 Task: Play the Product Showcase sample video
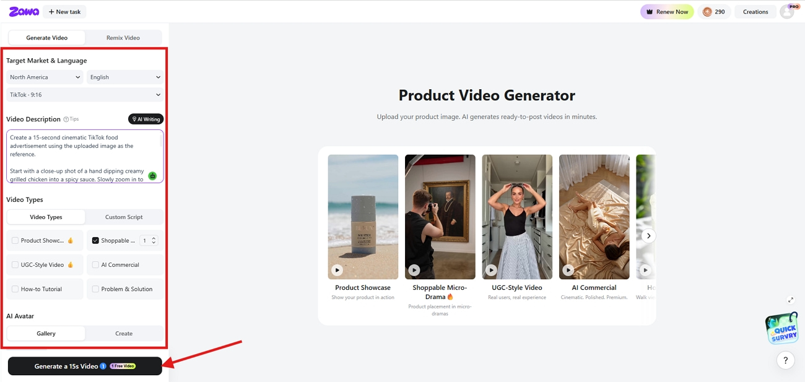tap(337, 270)
